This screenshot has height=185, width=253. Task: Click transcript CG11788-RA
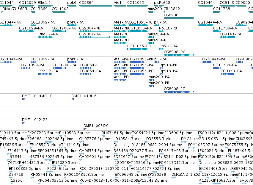(x=217, y=31)
